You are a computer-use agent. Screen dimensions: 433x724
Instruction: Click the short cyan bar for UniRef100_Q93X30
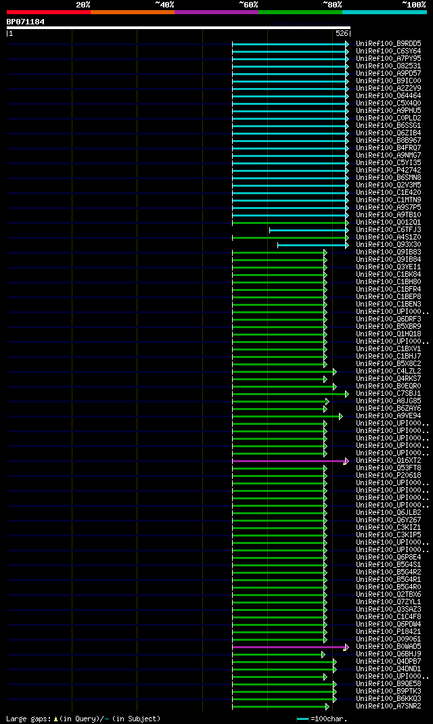coord(313,245)
